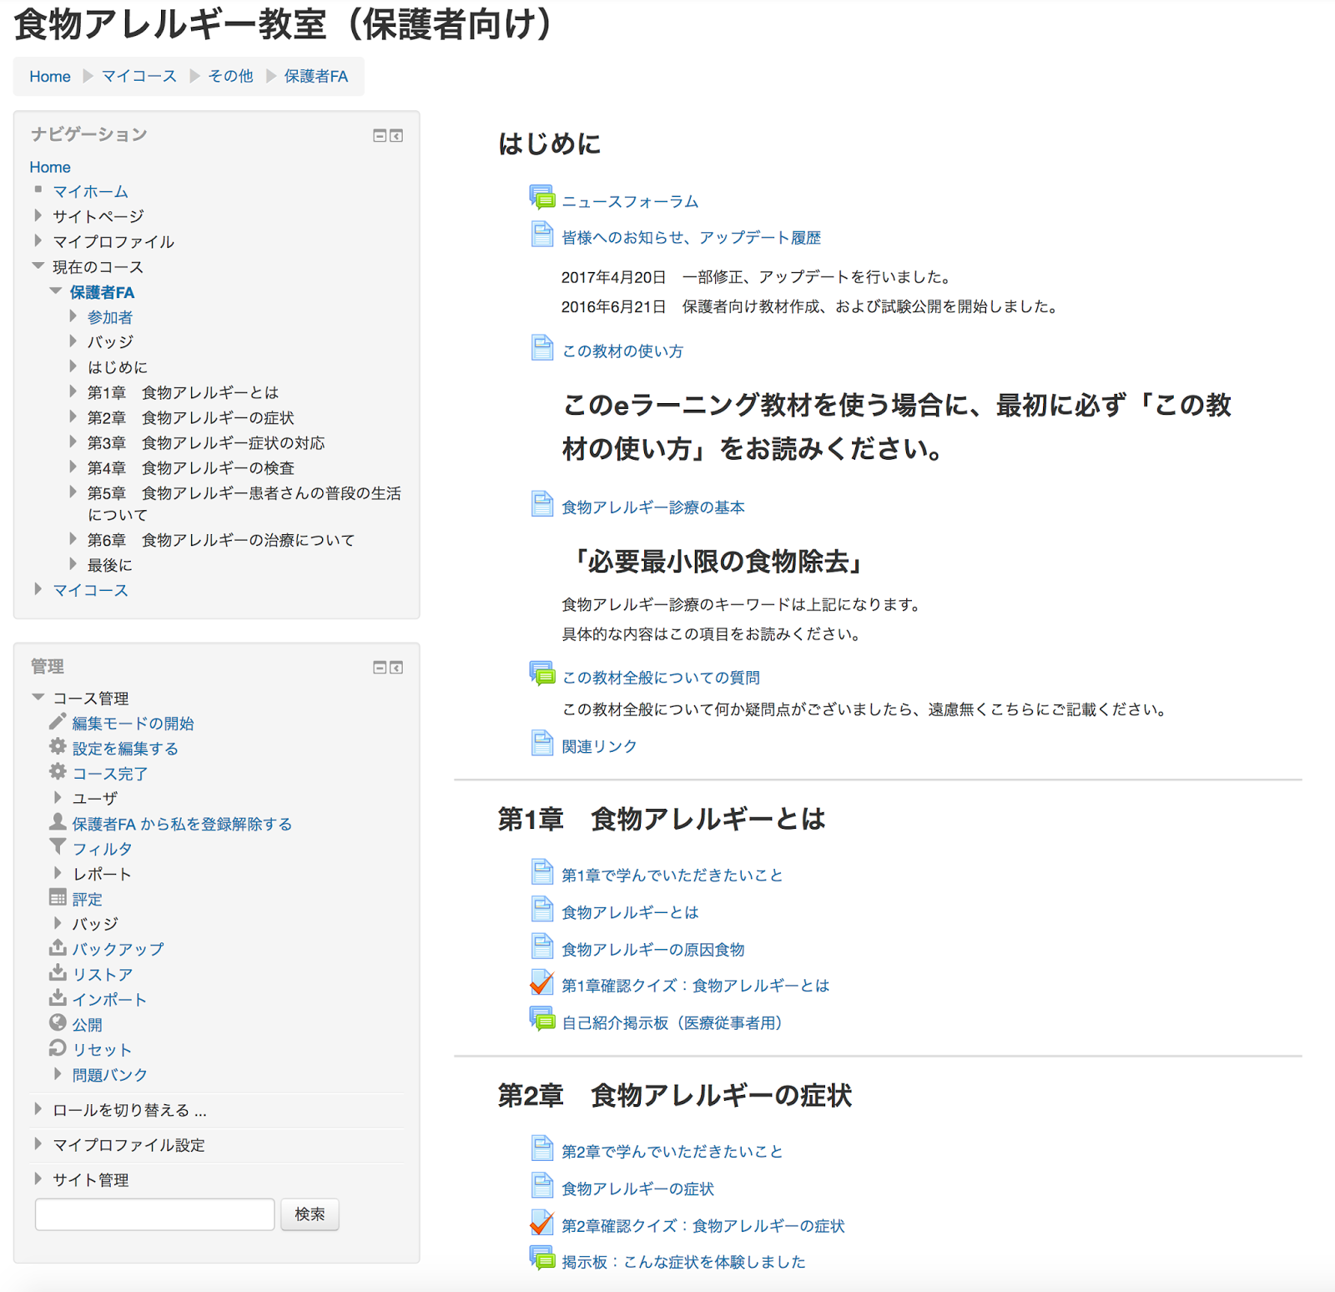Click the quiz checkmark icon for 第1章確認クイズ
This screenshot has height=1292, width=1335.
[542, 982]
